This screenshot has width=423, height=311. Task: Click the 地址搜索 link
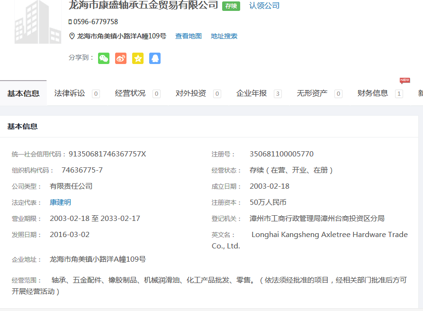click(224, 36)
